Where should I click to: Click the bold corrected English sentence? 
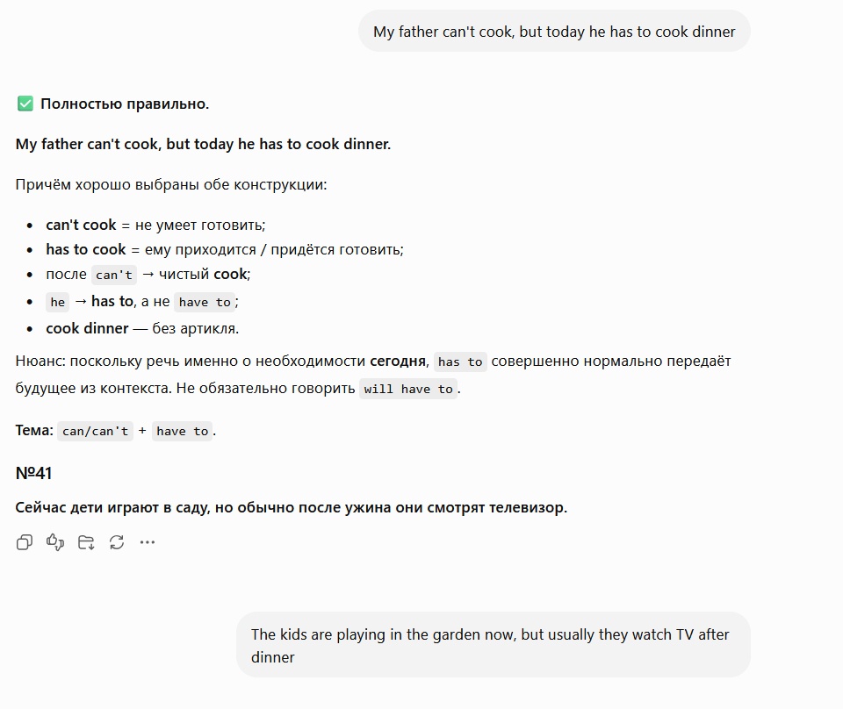point(203,144)
